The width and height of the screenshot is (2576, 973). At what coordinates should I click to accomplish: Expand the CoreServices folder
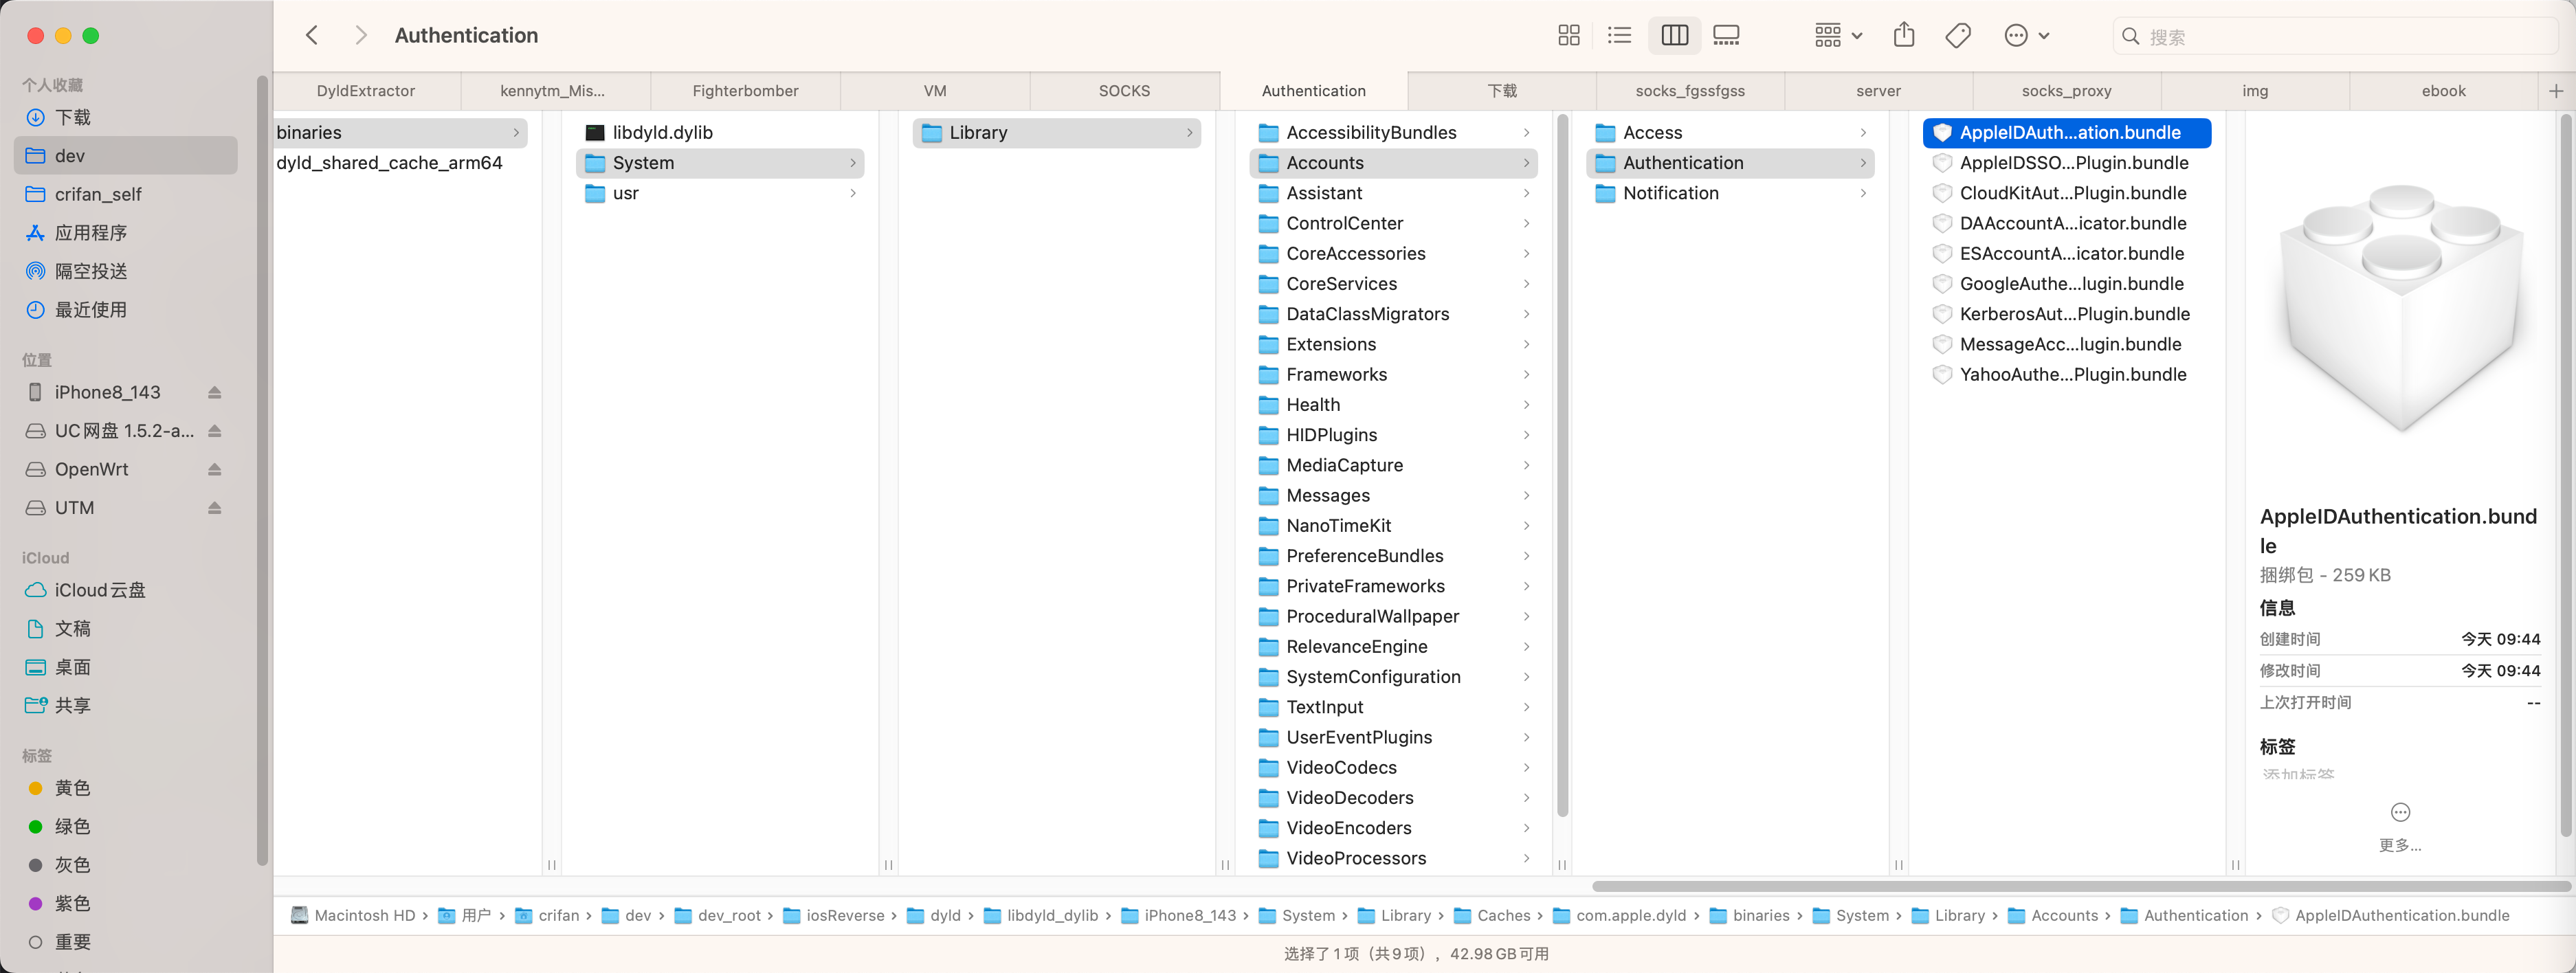[1527, 284]
